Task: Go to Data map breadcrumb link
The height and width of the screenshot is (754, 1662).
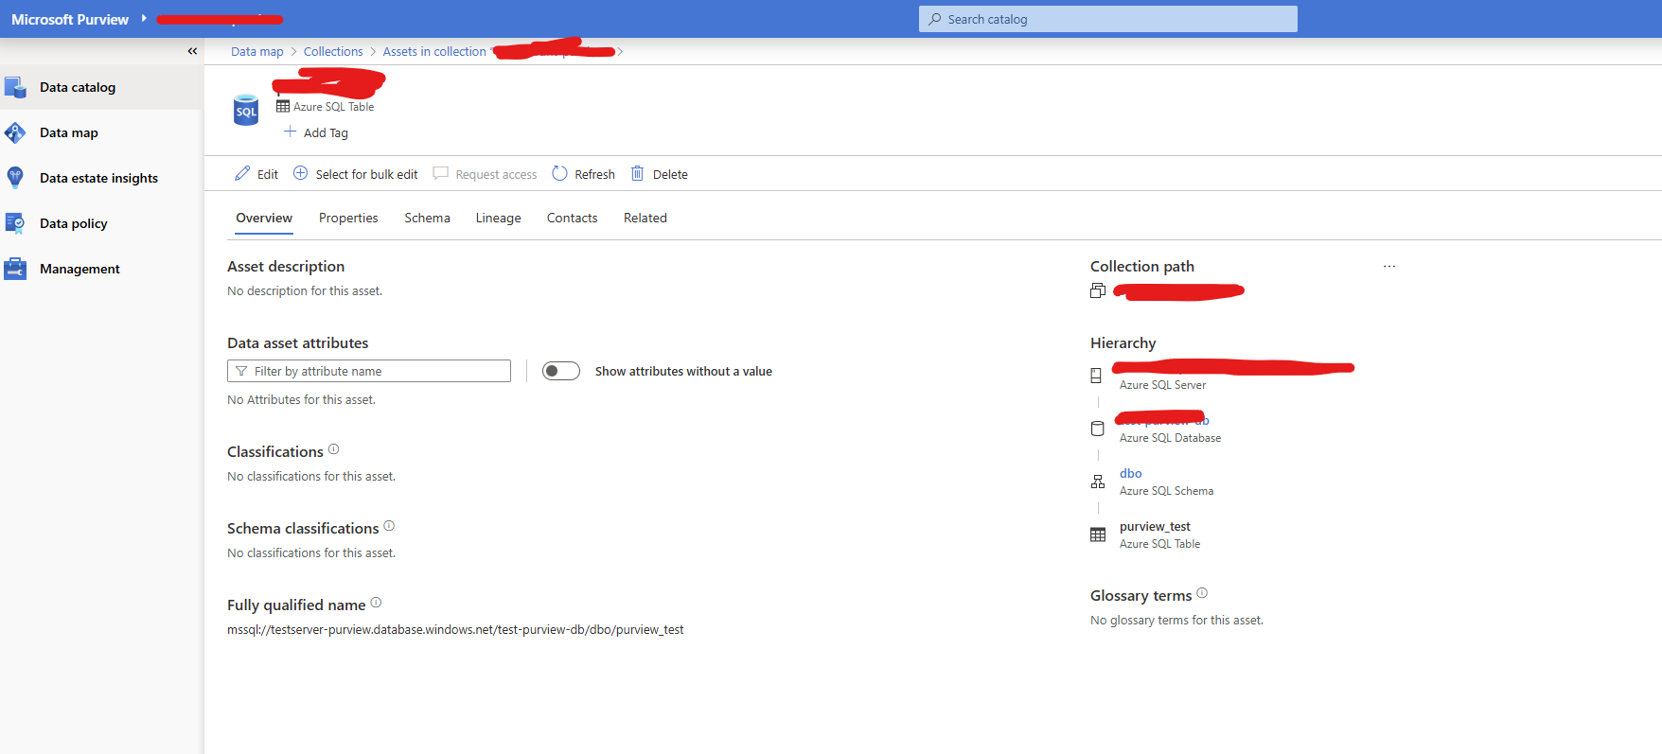Action: (x=257, y=51)
